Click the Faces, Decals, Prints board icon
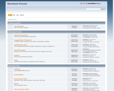This screenshot has width=114, height=91. tap(11, 89)
